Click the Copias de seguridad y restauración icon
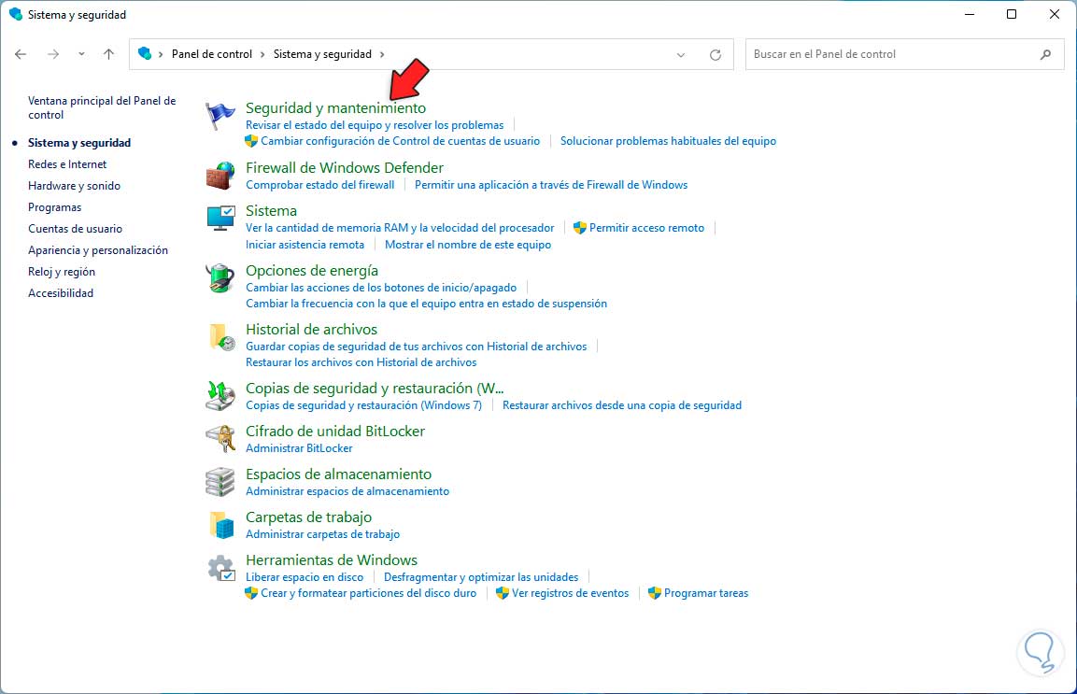Screen dimensions: 1077x694 220,396
